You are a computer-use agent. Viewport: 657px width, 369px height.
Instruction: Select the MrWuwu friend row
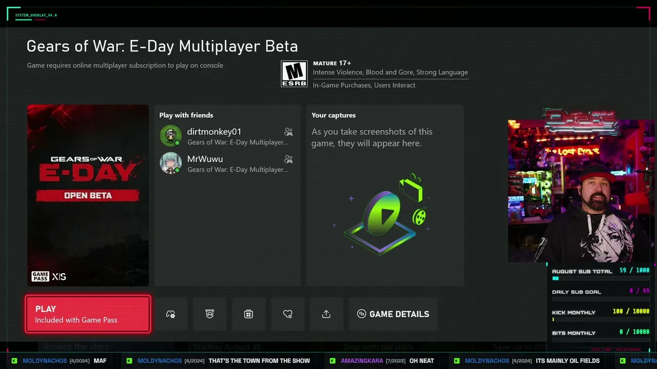[227, 163]
